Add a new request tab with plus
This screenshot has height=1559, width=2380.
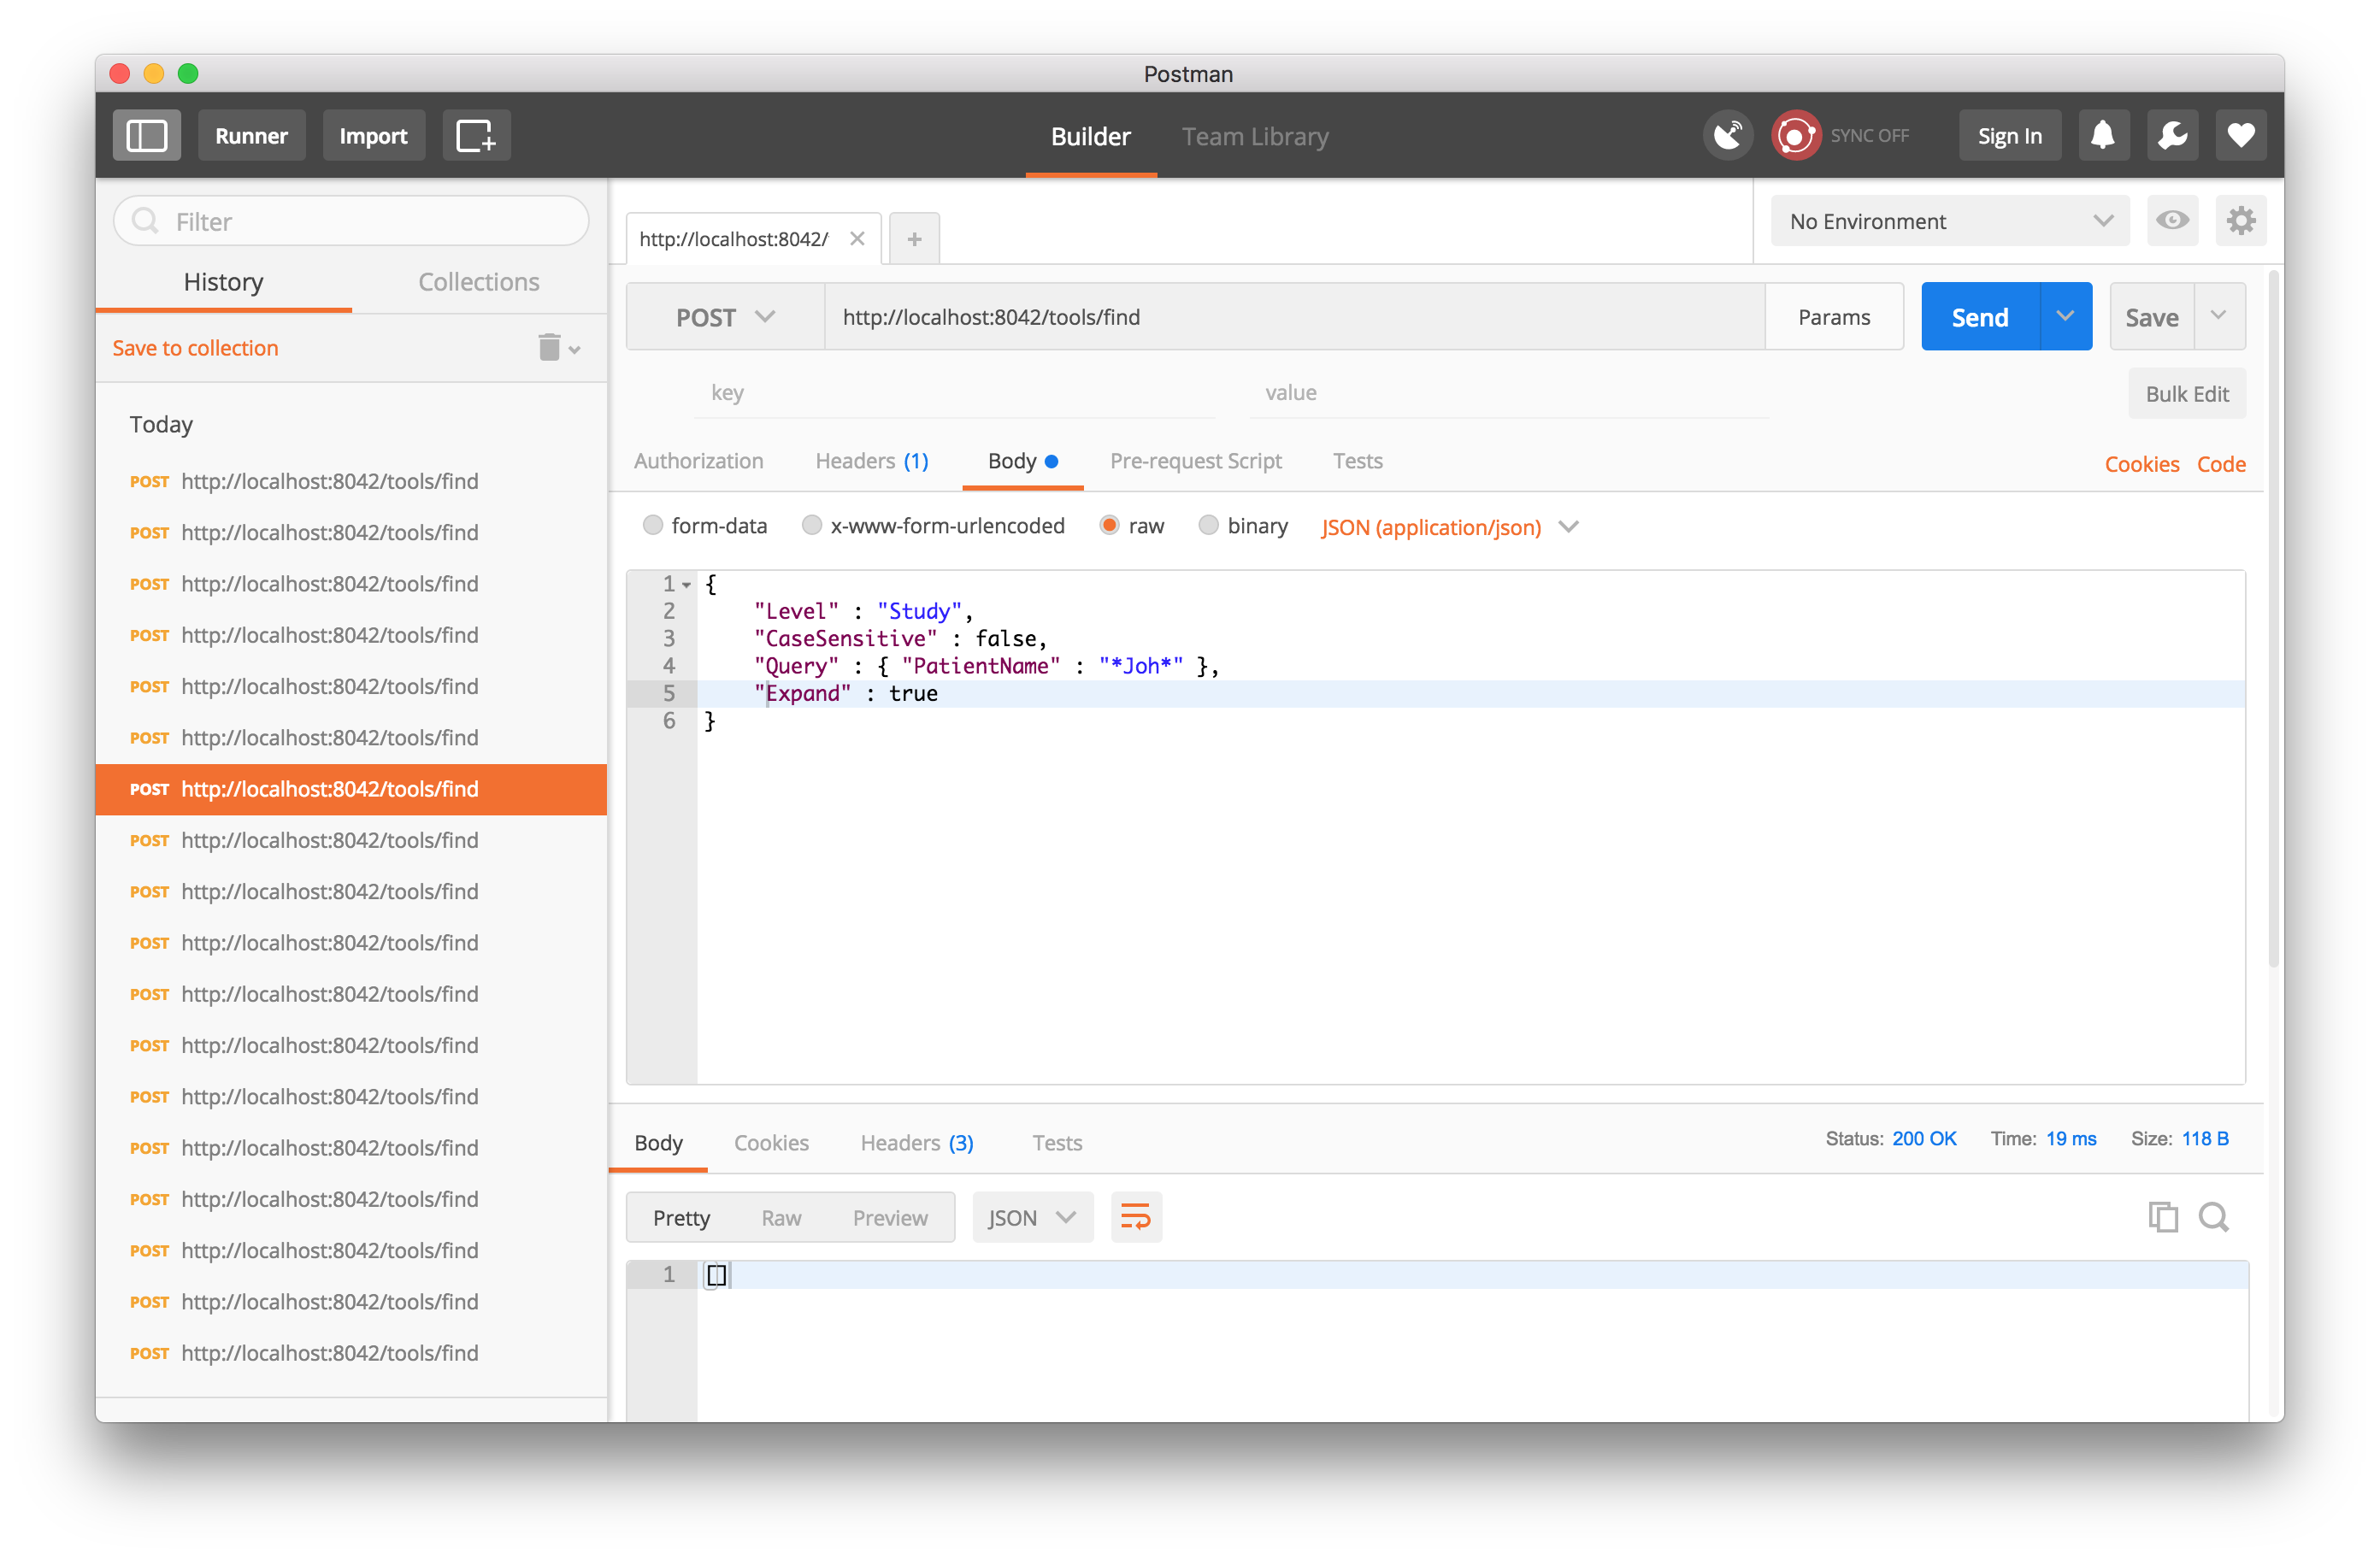click(914, 239)
